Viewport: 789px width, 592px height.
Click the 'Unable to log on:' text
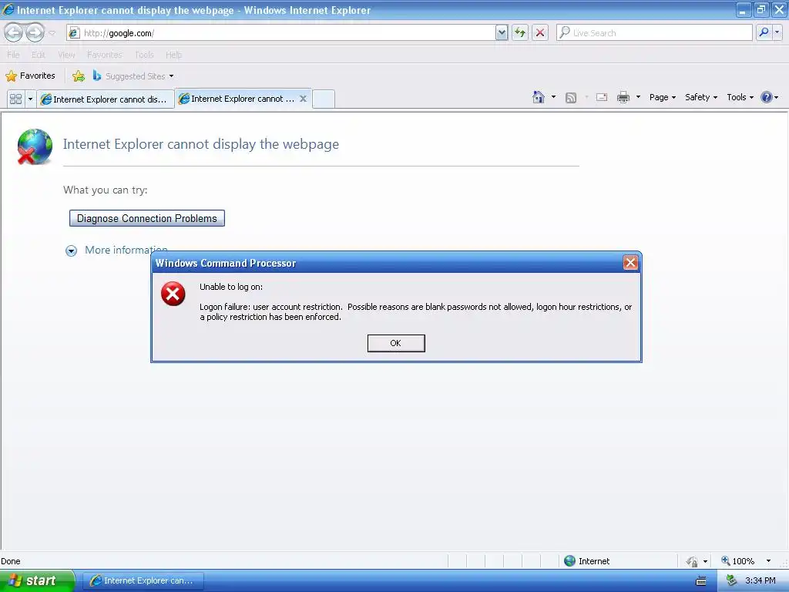[231, 287]
